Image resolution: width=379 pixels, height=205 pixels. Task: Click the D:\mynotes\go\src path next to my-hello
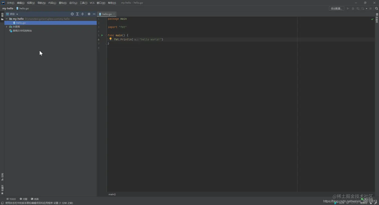[47, 19]
